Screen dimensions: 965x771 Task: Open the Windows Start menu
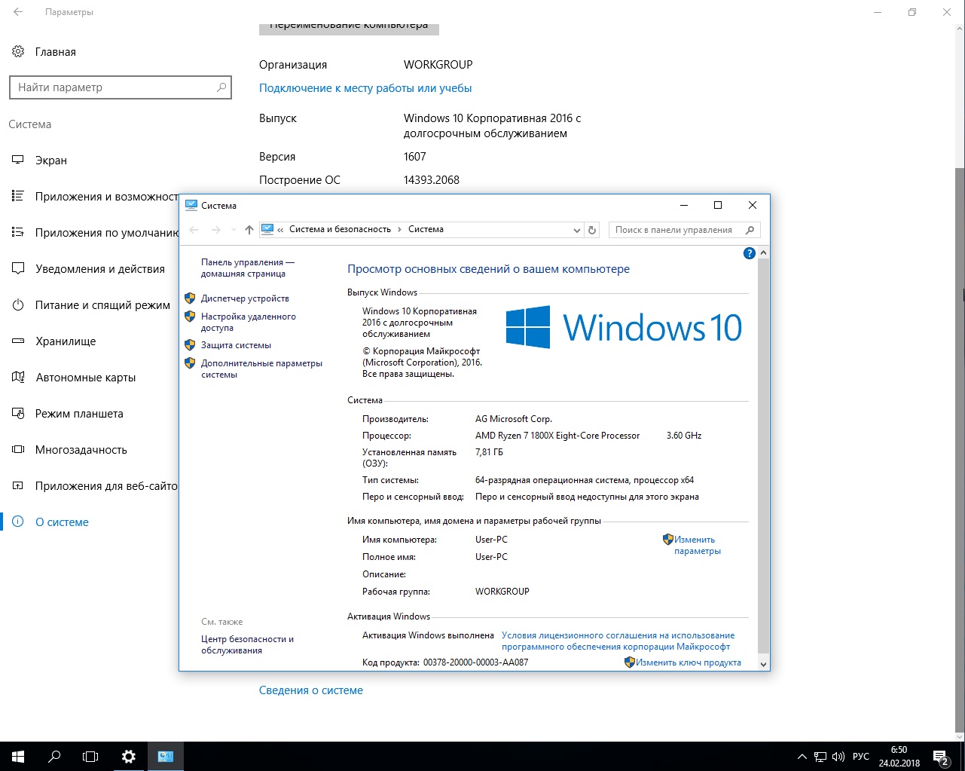(x=18, y=756)
